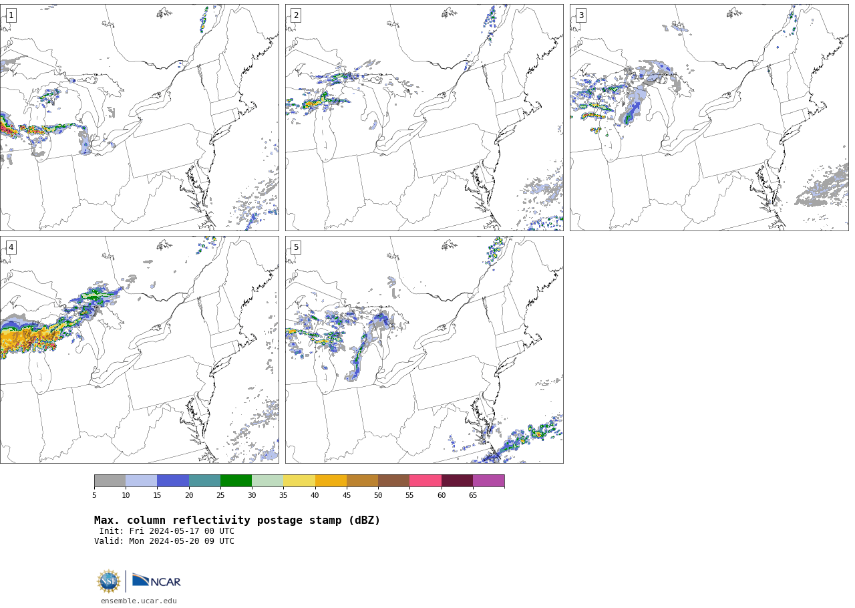Click the panel number 1 label box
The height and width of the screenshot is (608, 855).
[11, 15]
